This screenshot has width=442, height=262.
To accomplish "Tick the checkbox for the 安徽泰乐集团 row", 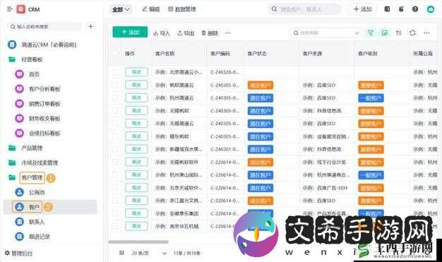I will tap(116, 213).
